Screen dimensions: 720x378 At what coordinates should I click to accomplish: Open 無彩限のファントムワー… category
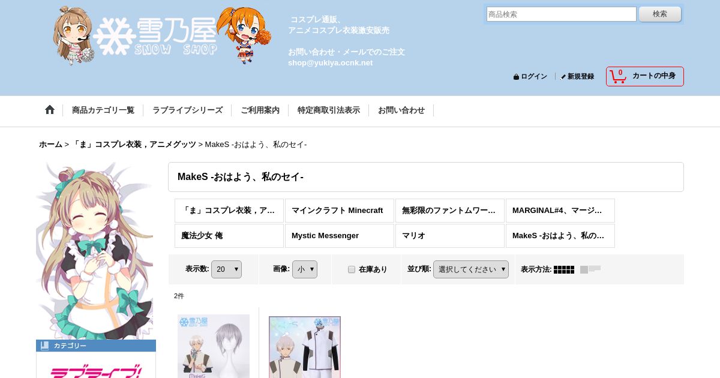tap(450, 211)
